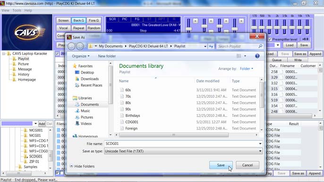Toggle the Repeat button
Image resolution: width=324 pixels, height=182 pixels.
point(78,28)
